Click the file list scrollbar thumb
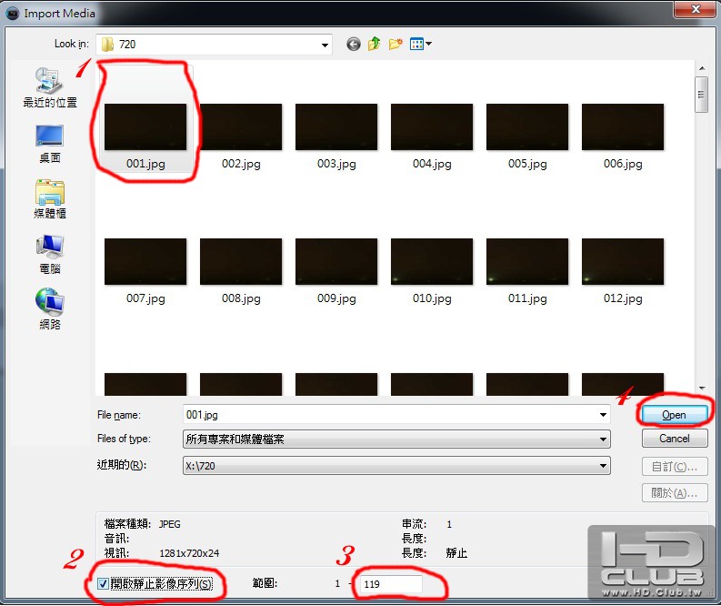This screenshot has height=606, width=721. pos(701,95)
